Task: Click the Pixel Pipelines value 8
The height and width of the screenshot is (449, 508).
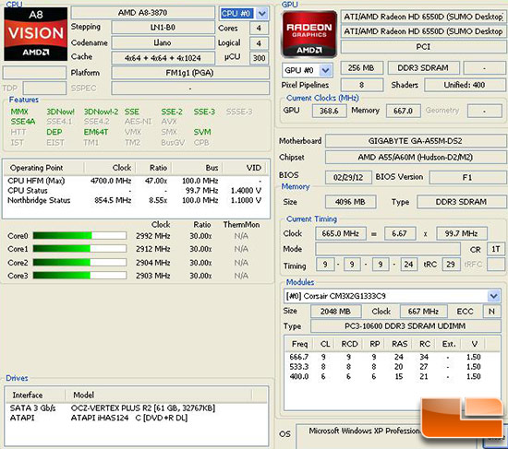Action: click(361, 85)
